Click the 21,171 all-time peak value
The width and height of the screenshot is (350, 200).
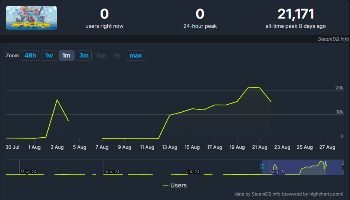[296, 14]
